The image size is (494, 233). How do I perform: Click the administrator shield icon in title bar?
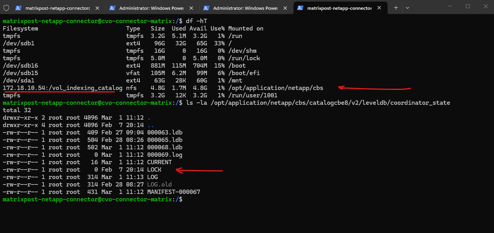[6, 7]
